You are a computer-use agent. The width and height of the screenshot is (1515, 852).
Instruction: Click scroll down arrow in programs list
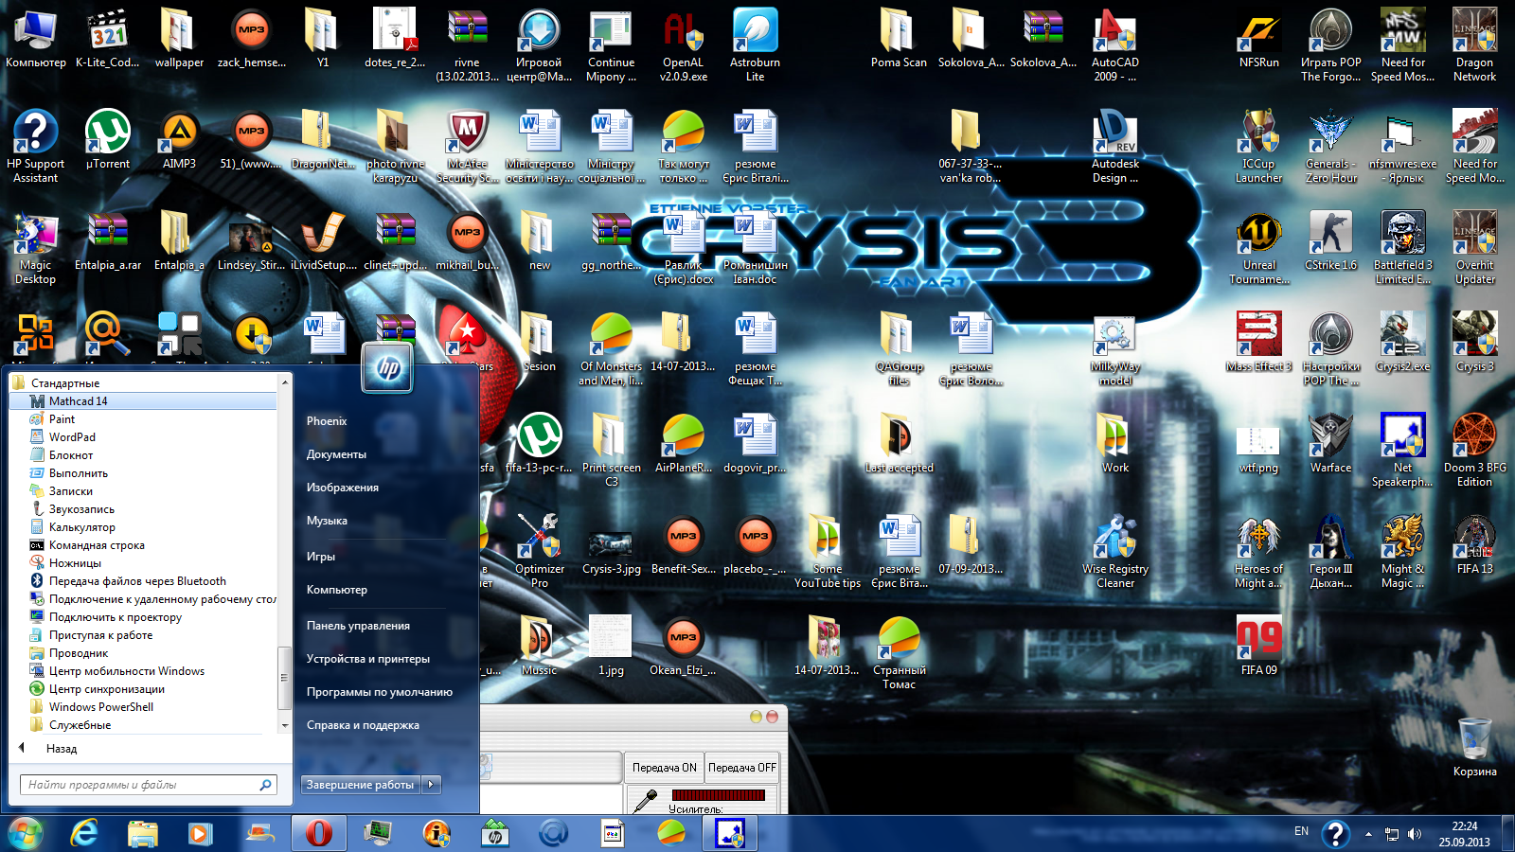tap(285, 726)
